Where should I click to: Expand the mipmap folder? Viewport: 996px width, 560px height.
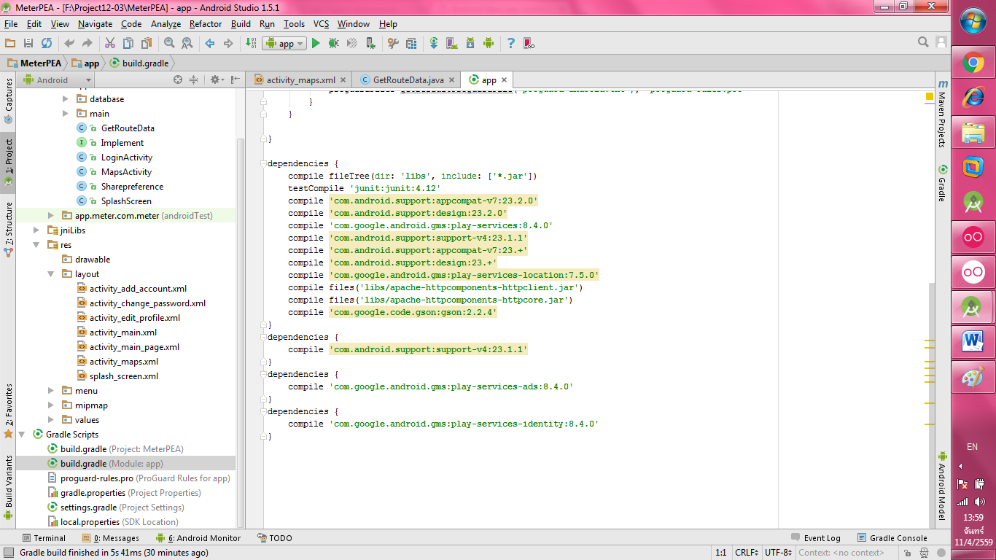[50, 405]
